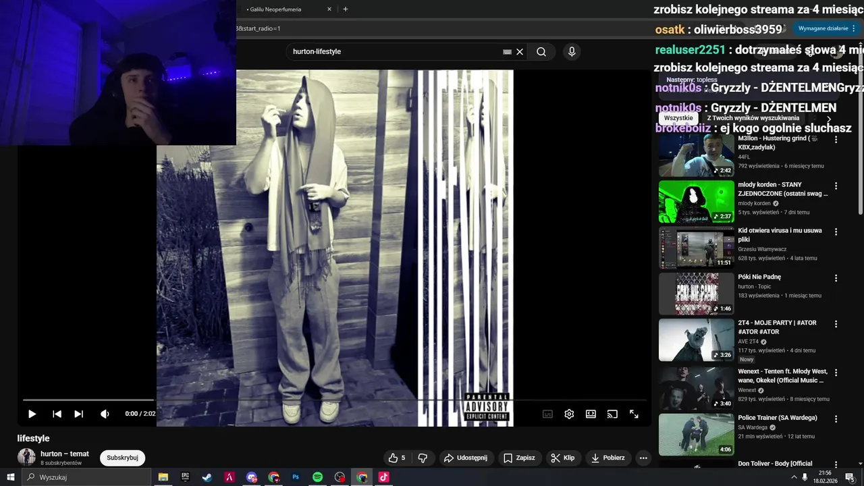Open Kid otwiera virusa video thumbnail
864x486 pixels.
[x=696, y=247]
